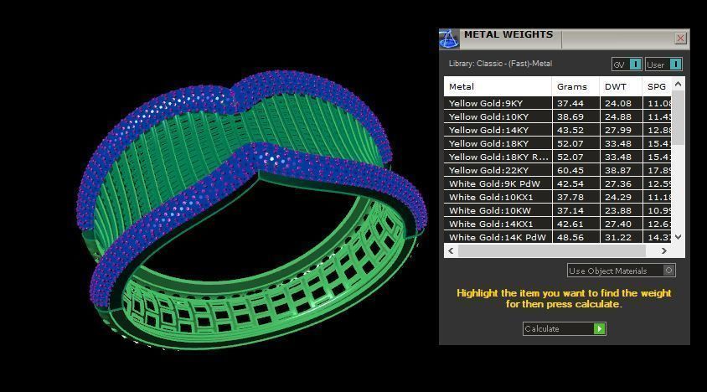707x392 pixels.
Task: Click the green arrow on the Calculate button
Action: point(599,329)
